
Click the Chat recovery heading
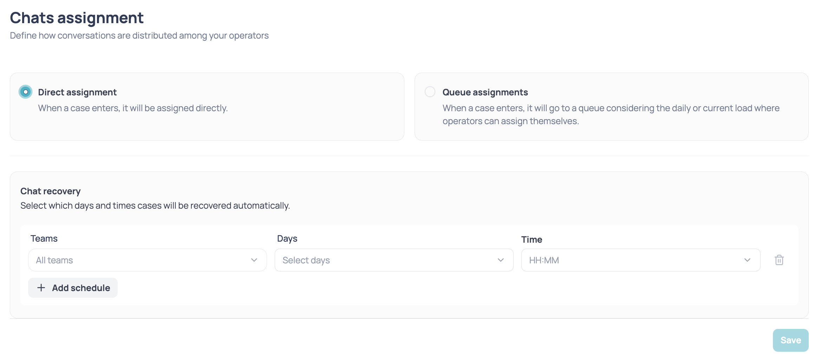point(51,191)
